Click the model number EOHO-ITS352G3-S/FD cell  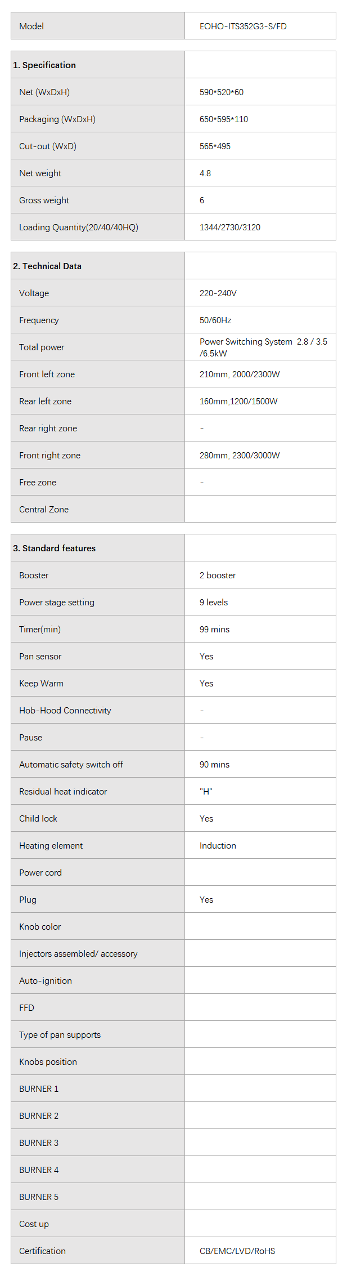click(x=243, y=26)
